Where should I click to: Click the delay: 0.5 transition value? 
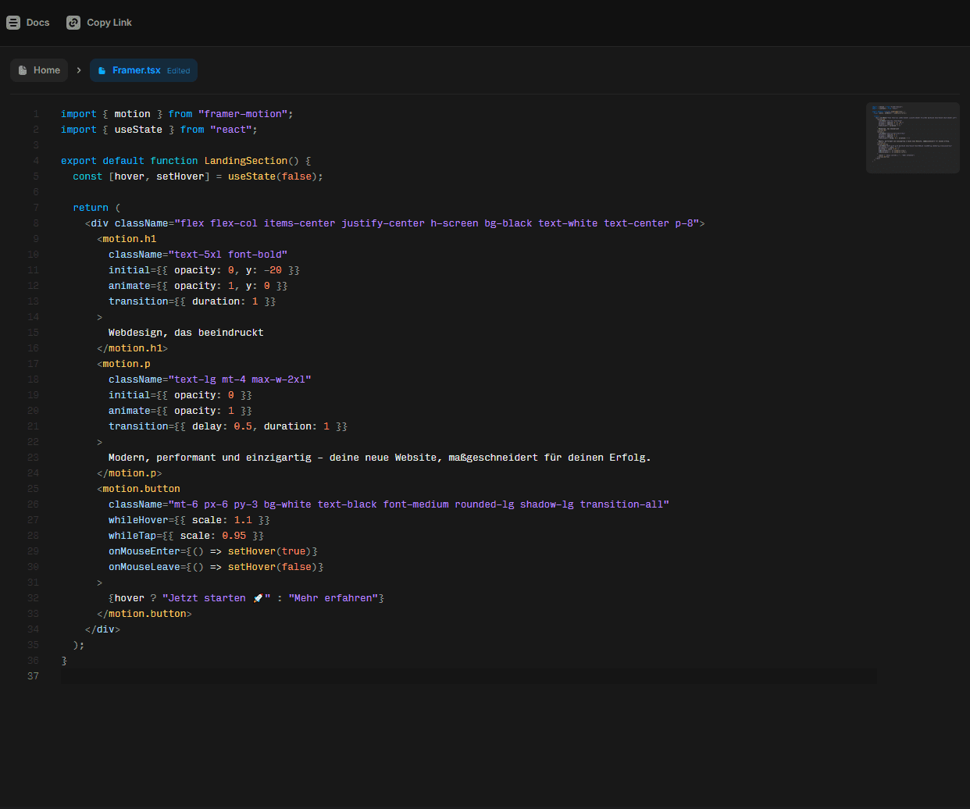tap(222, 426)
